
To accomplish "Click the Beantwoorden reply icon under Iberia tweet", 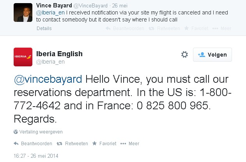I will tap(16, 144).
